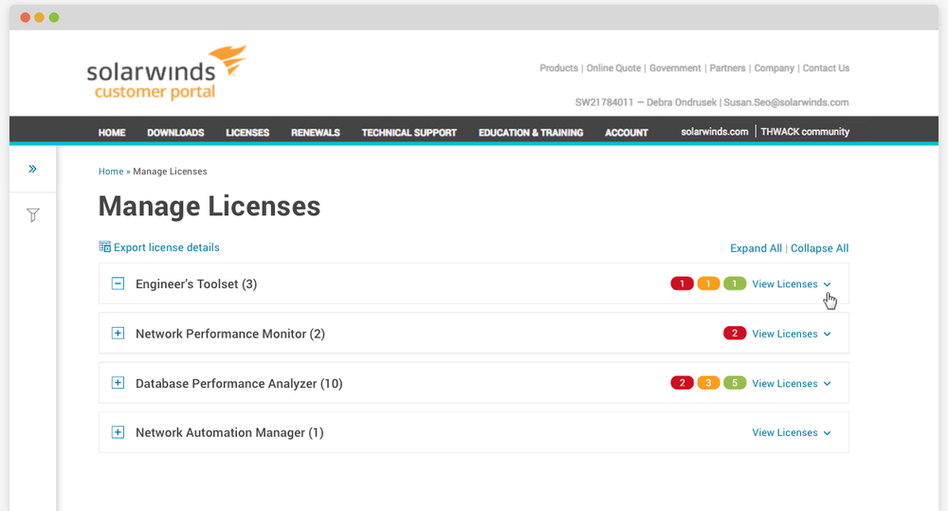Open View Licenses for Network Performance Monitor
Image resolution: width=948 pixels, height=511 pixels.
[x=792, y=334]
